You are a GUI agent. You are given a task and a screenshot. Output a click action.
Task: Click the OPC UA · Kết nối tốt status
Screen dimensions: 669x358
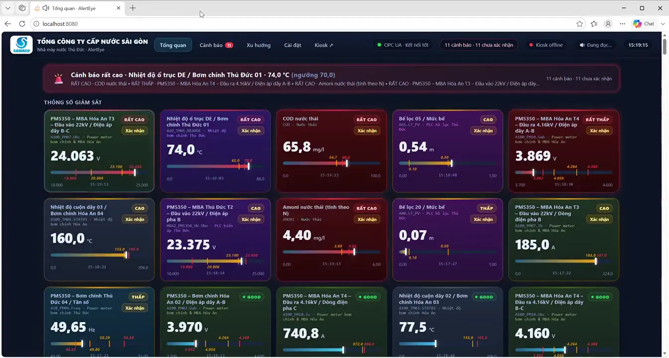click(403, 45)
